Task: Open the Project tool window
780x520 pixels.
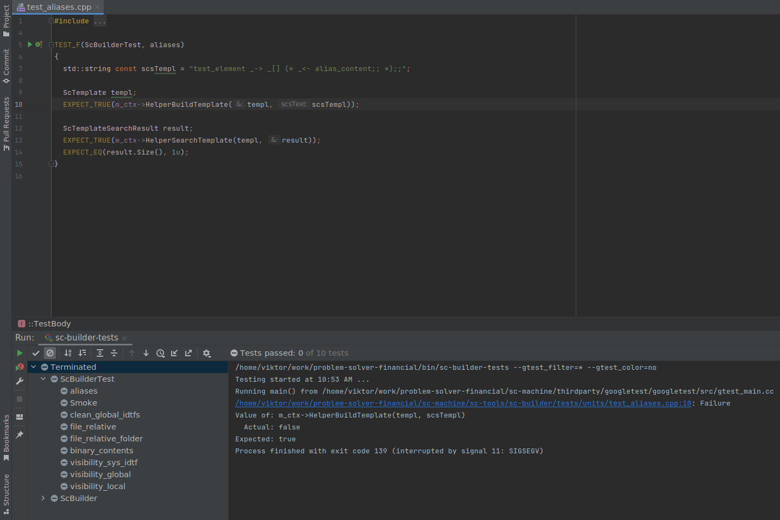Action: click(6, 21)
